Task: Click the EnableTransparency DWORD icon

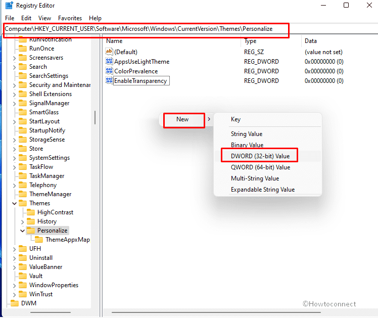Action: (x=109, y=80)
